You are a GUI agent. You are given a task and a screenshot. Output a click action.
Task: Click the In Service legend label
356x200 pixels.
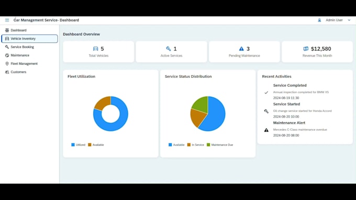(198, 145)
